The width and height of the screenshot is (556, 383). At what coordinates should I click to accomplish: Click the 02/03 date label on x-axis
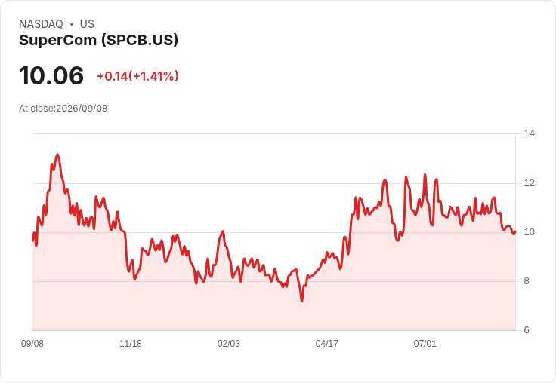tap(229, 344)
